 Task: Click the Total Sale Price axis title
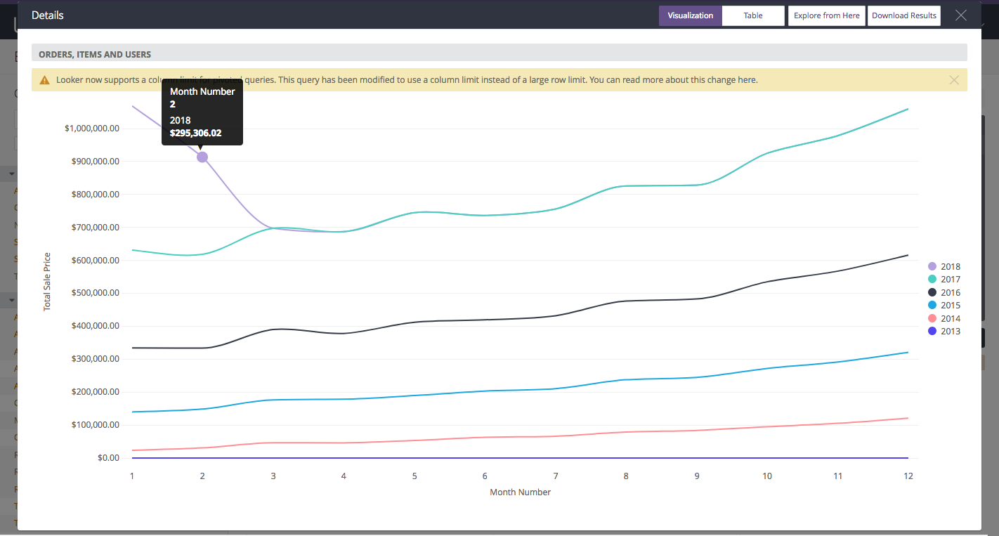pyautogui.click(x=48, y=282)
